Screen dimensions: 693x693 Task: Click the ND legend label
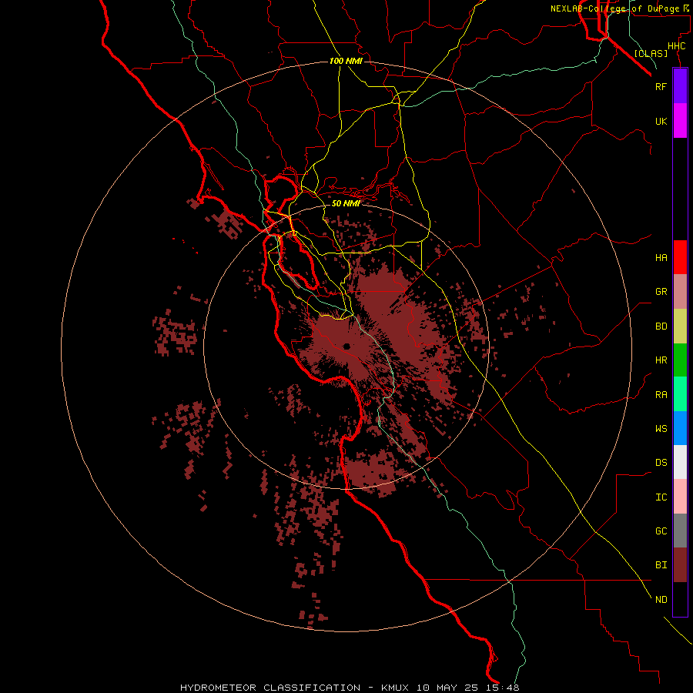[661, 600]
